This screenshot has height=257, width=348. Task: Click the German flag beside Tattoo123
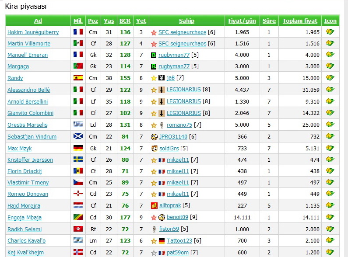[162, 241]
